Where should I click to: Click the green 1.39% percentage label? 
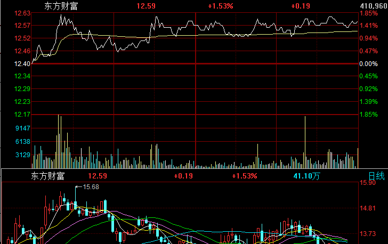368,102
